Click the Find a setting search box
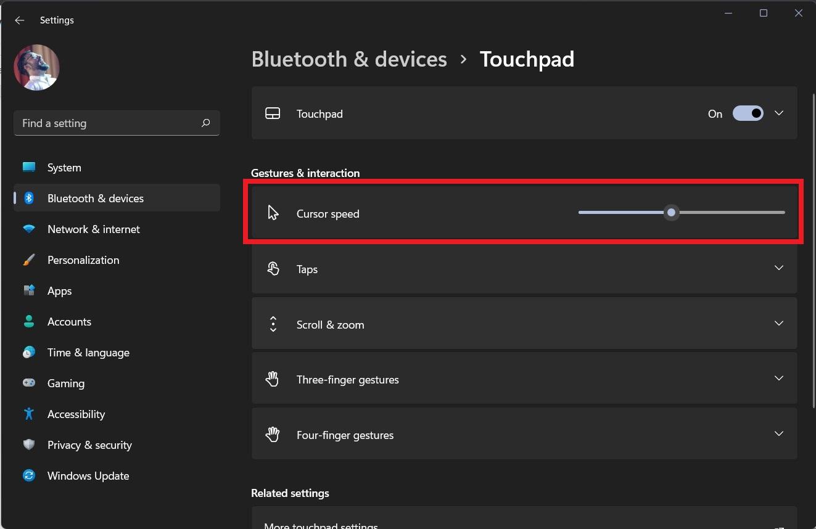The image size is (816, 529). click(105, 123)
